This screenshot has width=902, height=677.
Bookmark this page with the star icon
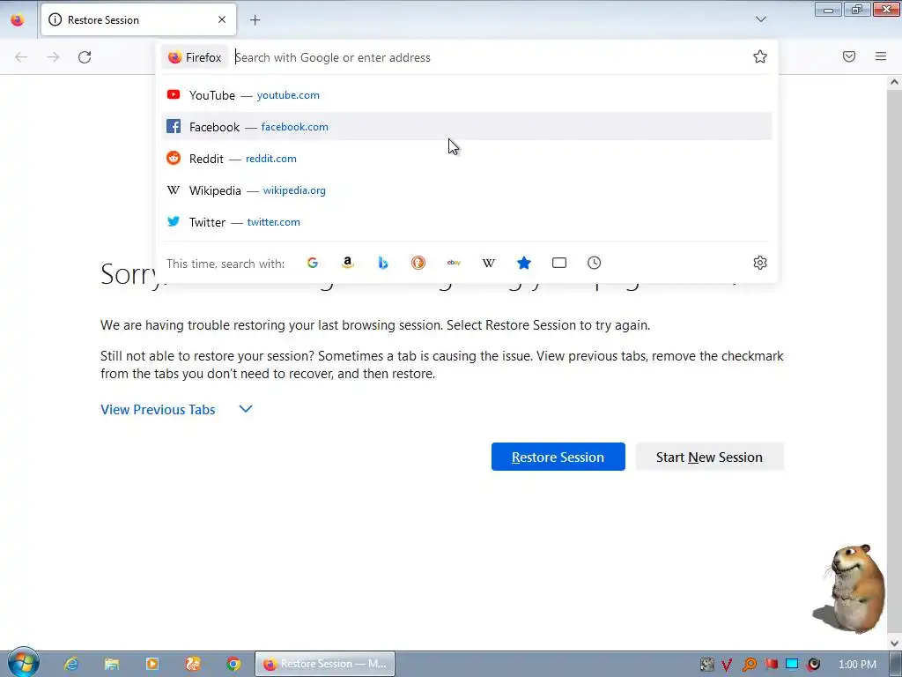coord(760,56)
